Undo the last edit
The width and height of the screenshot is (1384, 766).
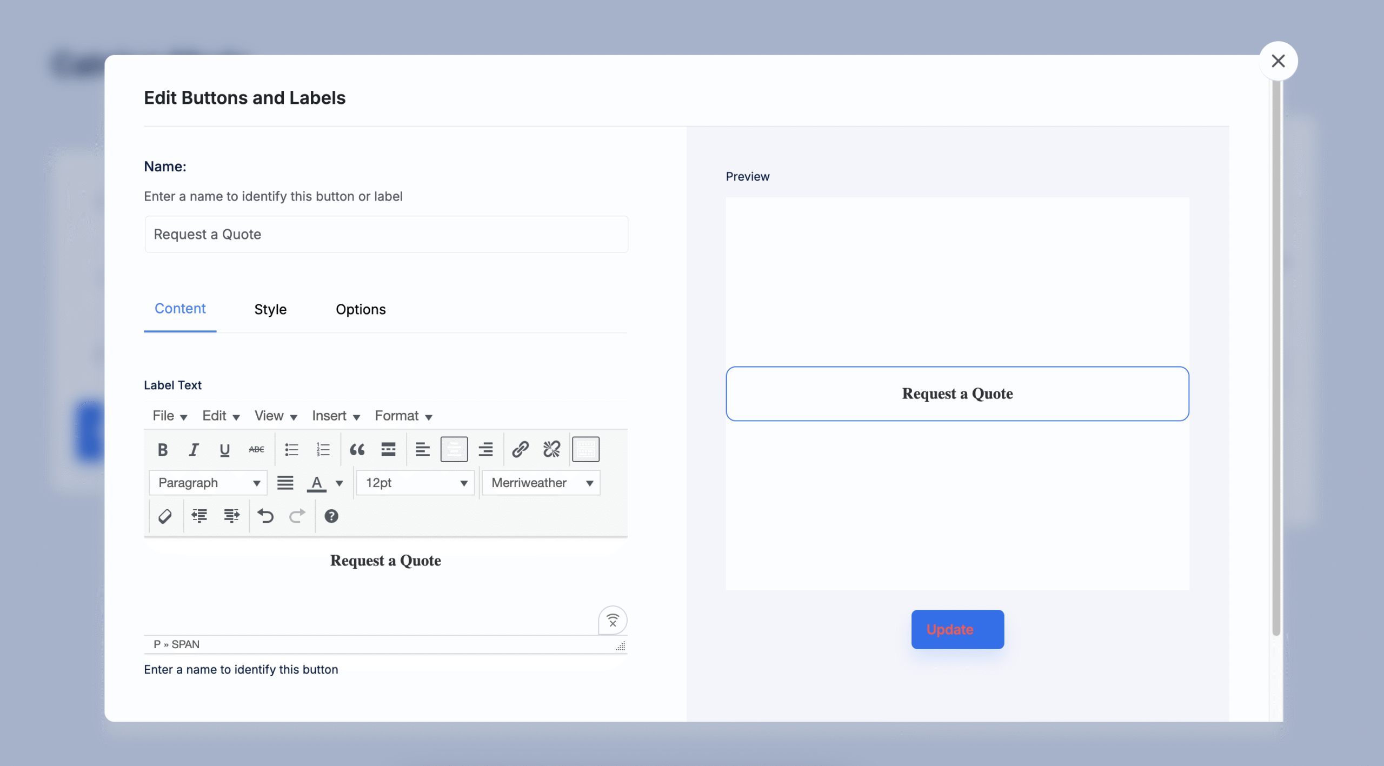(265, 516)
